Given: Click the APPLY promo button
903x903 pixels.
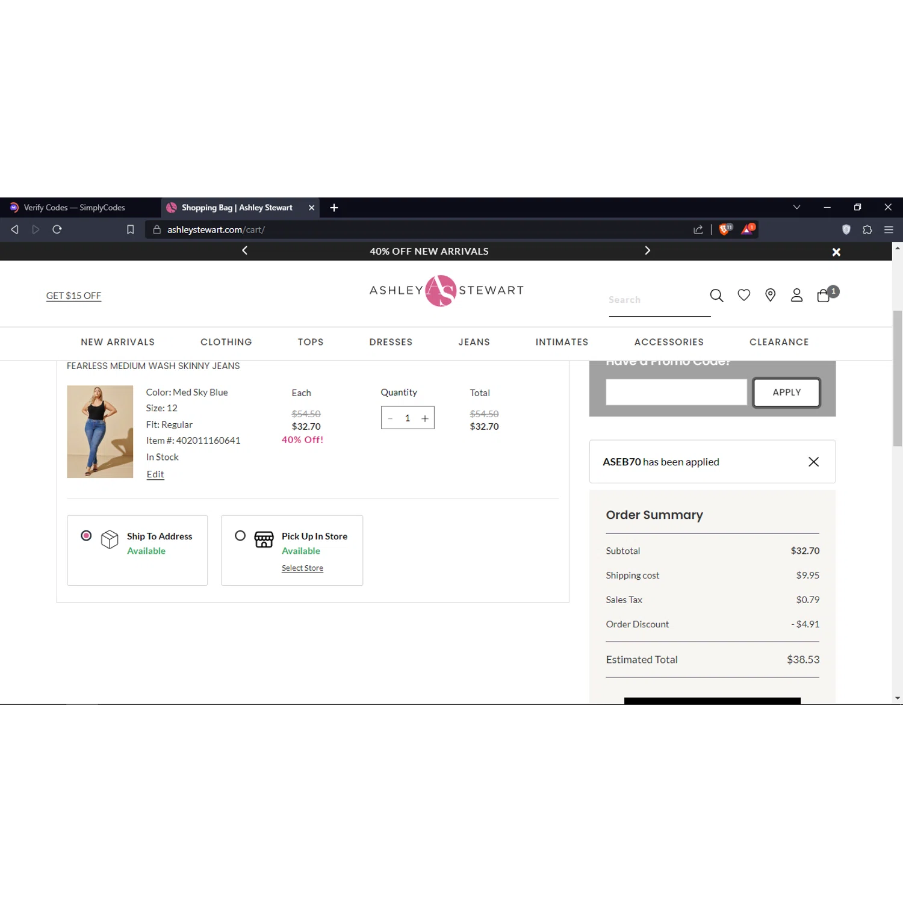Looking at the screenshot, I should pyautogui.click(x=786, y=392).
